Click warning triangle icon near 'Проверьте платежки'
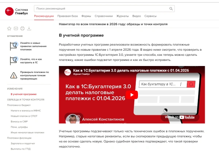The width and height of the screenshot is (219, 151). click(x=14, y=75)
